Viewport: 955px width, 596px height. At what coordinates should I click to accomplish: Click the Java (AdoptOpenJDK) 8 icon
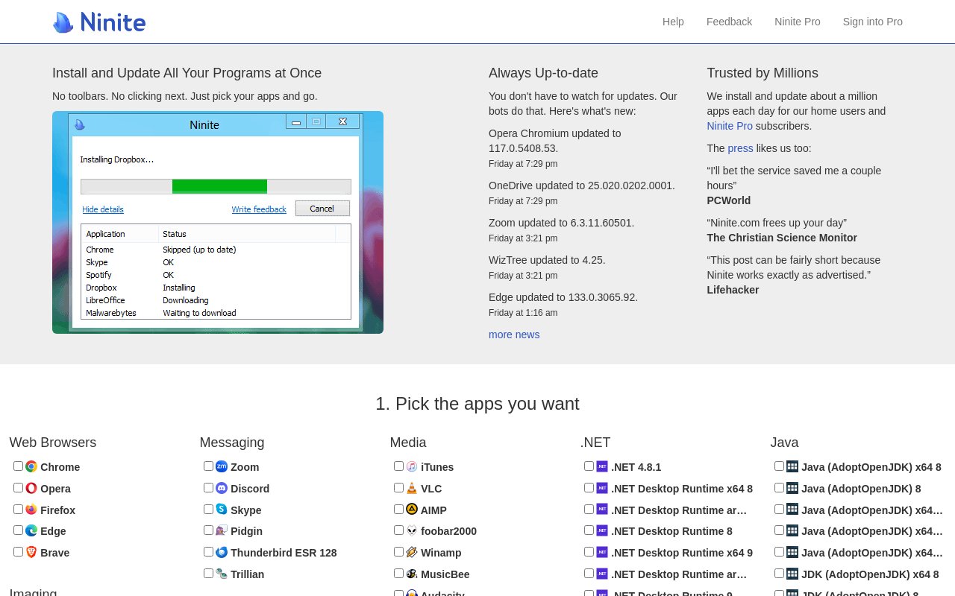tap(792, 488)
